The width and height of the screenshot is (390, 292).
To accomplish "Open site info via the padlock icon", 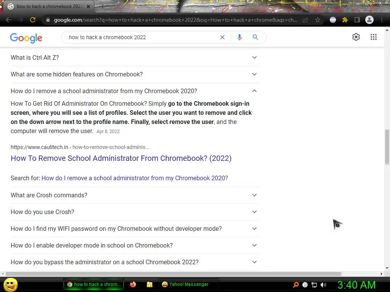I will (48, 20).
